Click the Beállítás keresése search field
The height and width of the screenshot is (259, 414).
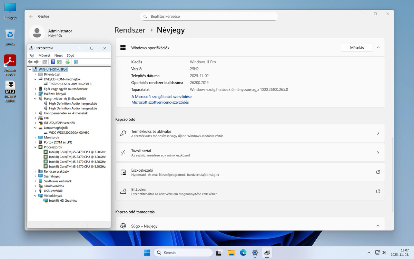coord(209,16)
